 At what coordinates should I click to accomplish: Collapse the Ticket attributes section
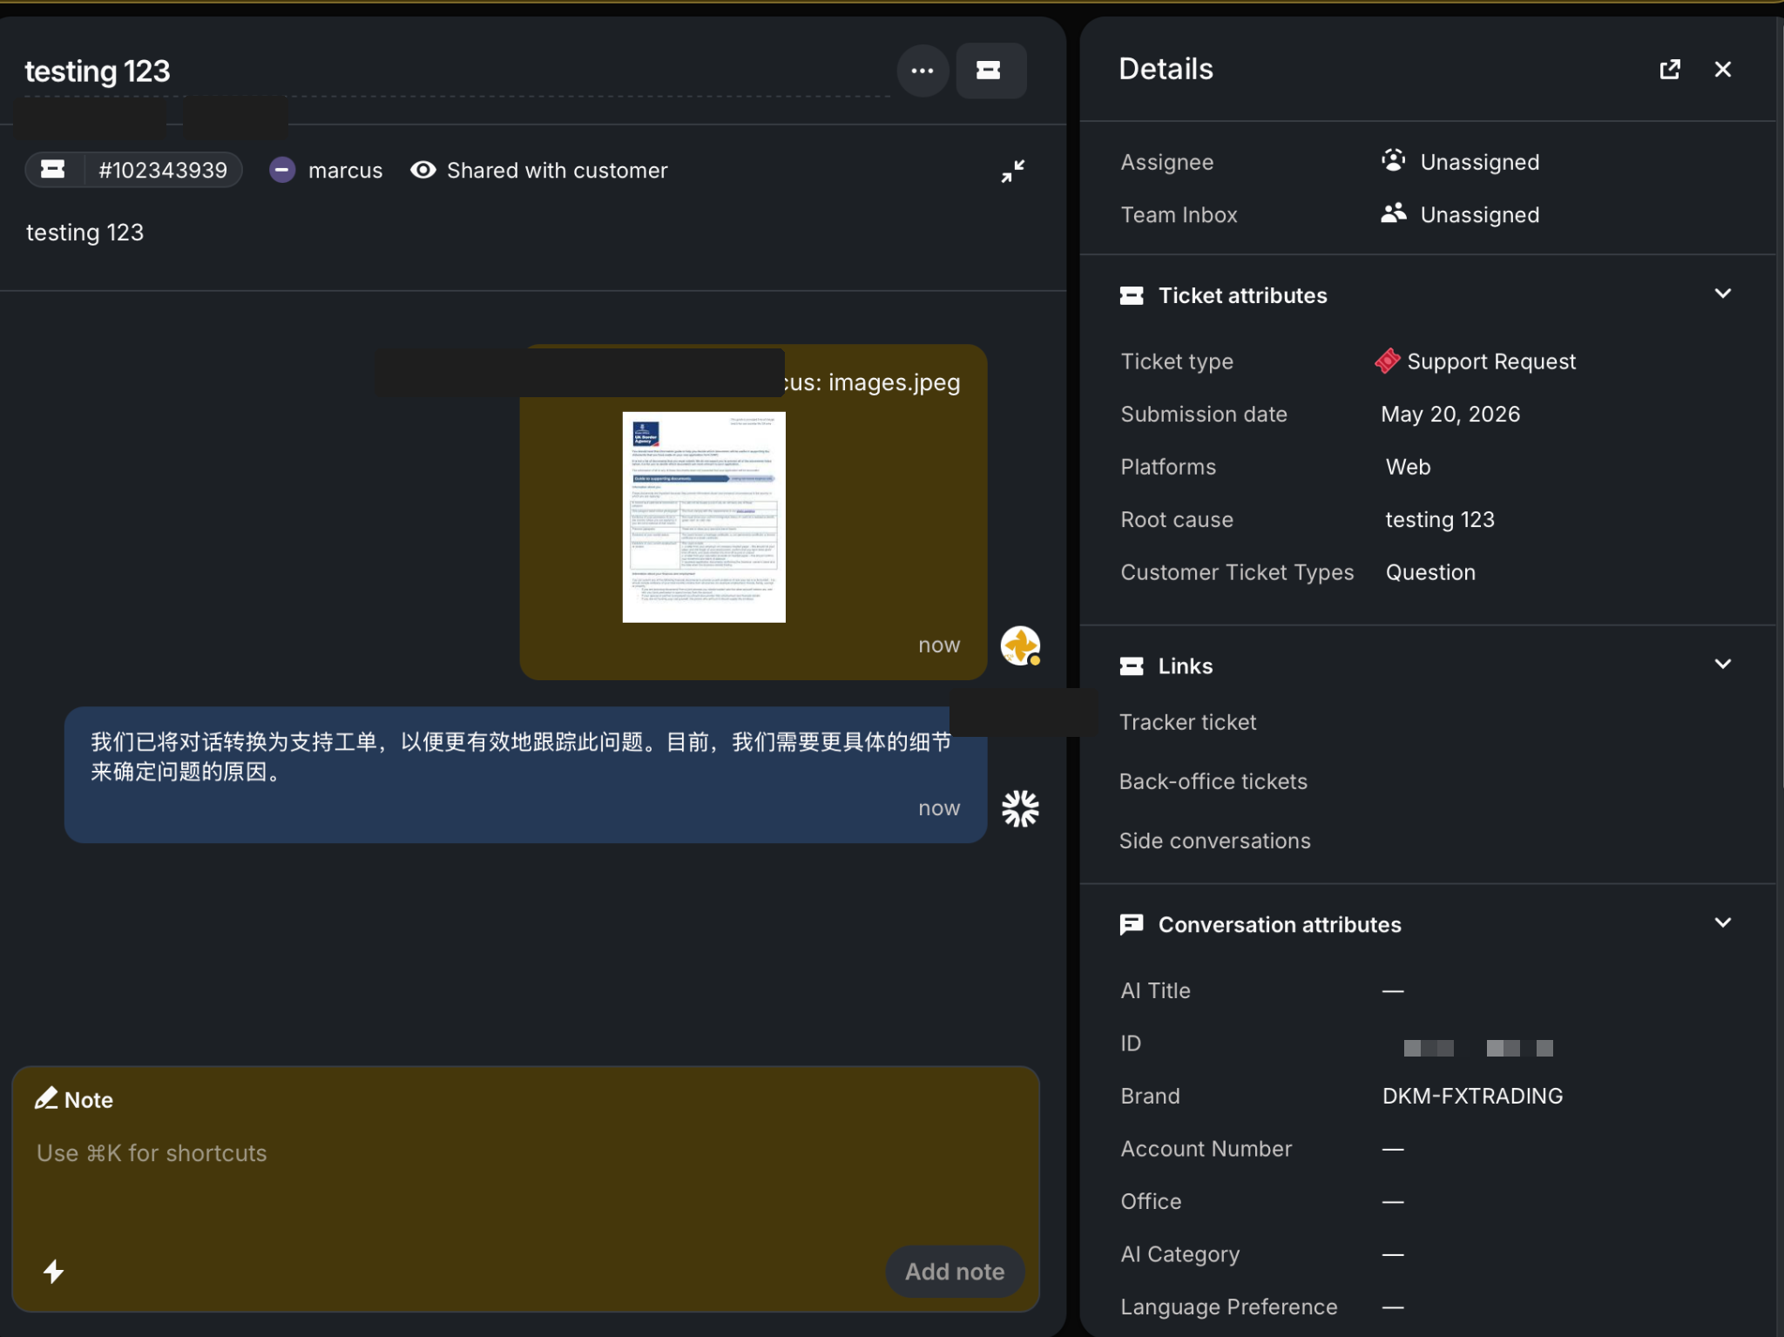pyautogui.click(x=1722, y=294)
